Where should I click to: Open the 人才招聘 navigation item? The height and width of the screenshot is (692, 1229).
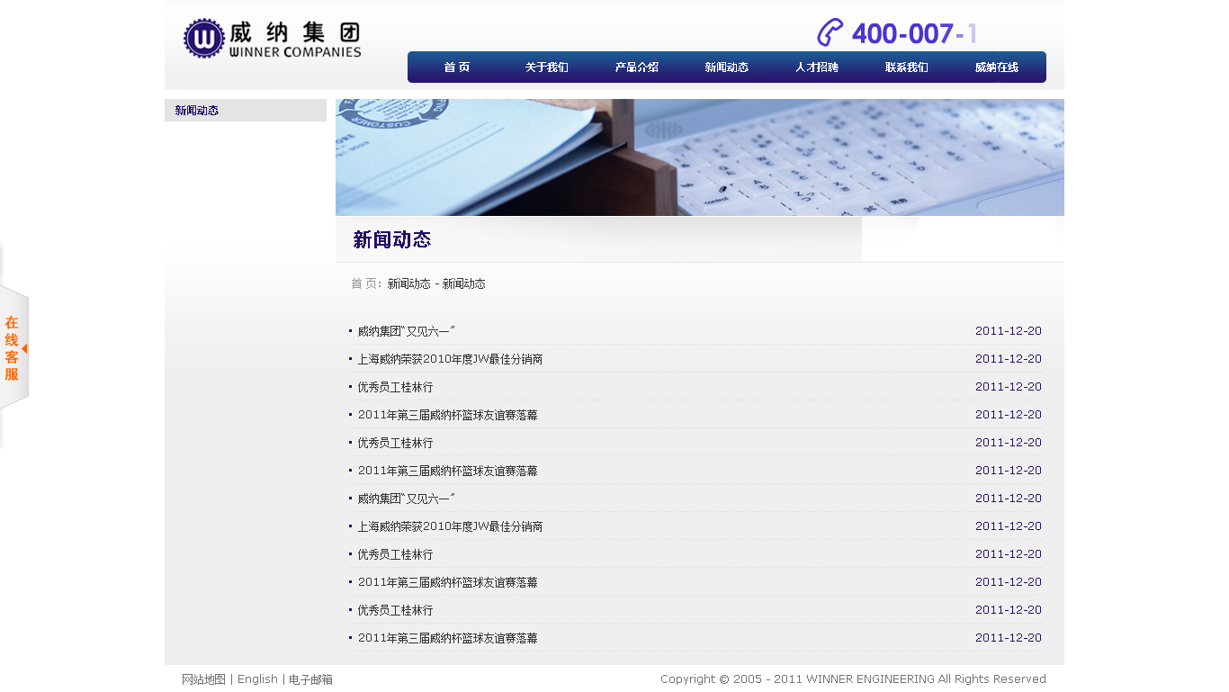click(816, 67)
